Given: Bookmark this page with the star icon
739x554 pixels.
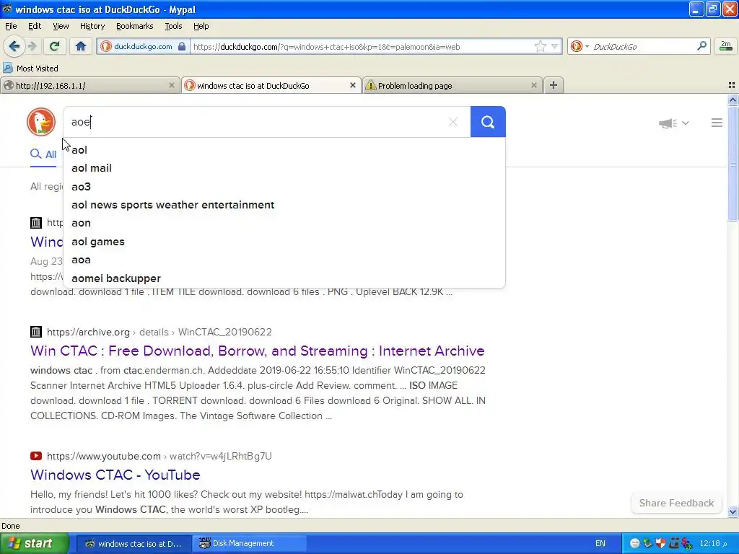Looking at the screenshot, I should [540, 46].
